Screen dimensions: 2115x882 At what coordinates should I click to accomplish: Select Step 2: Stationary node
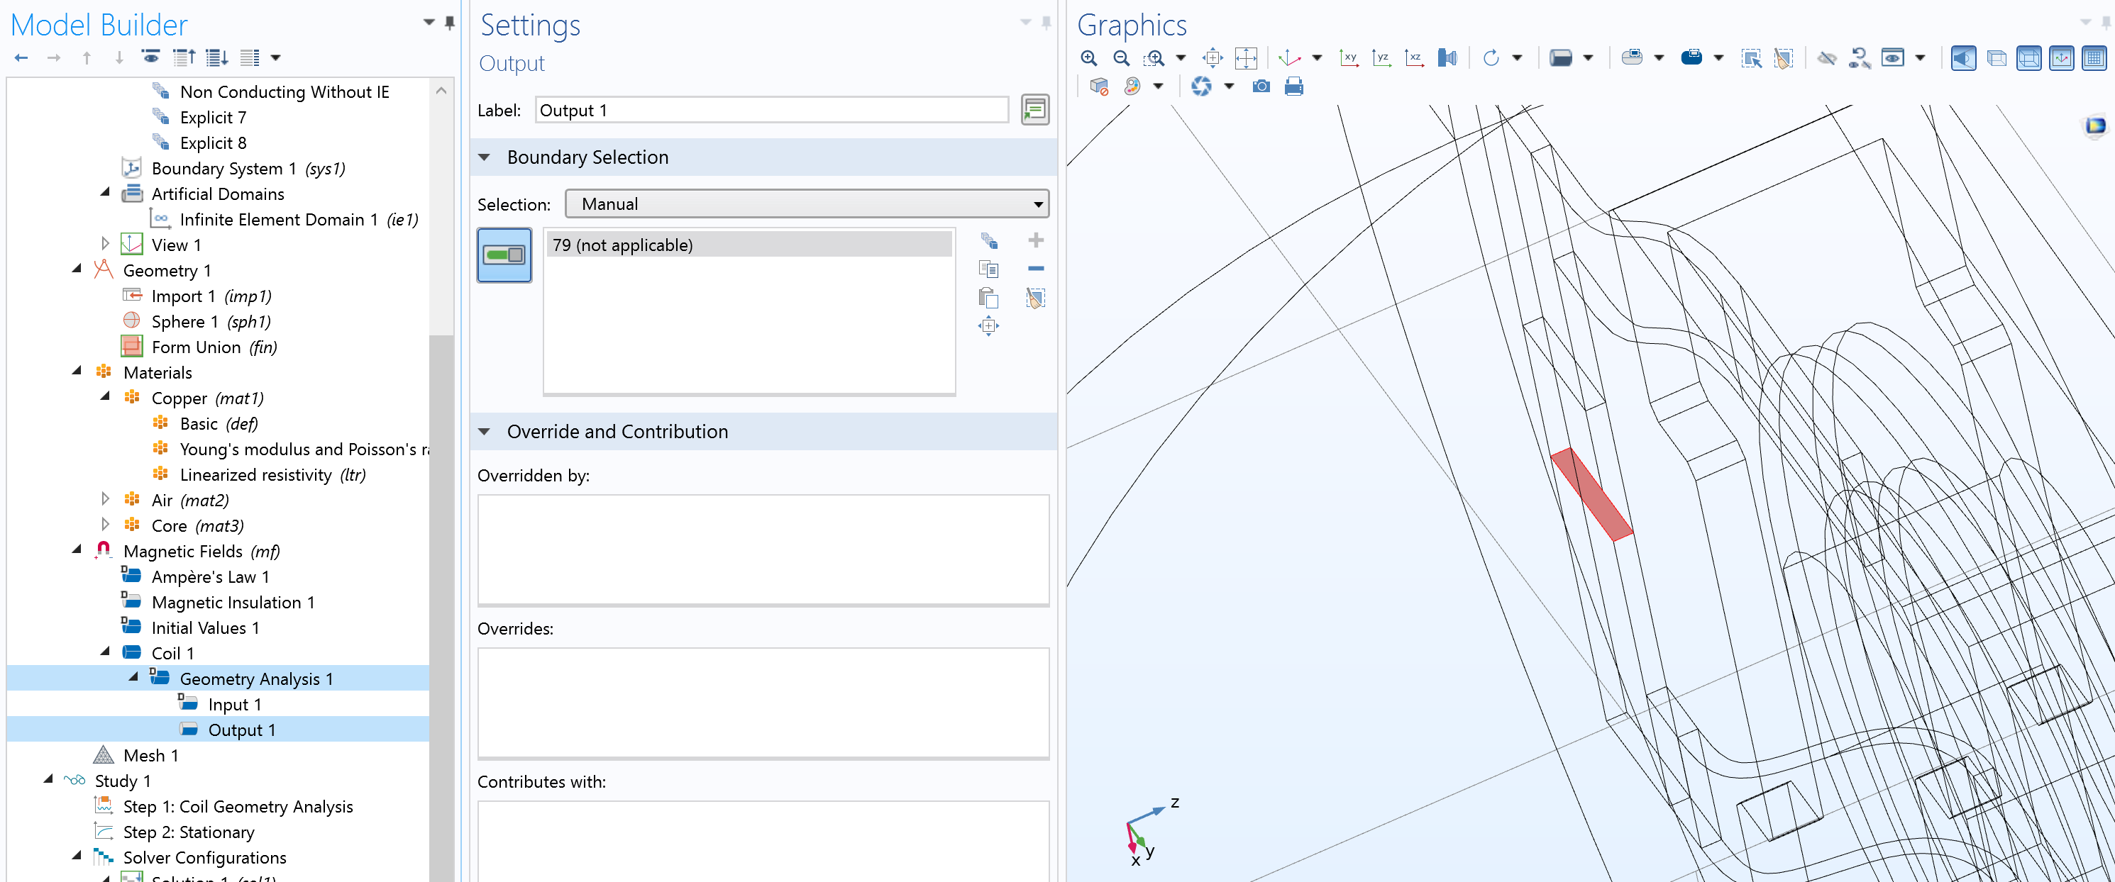coord(188,832)
